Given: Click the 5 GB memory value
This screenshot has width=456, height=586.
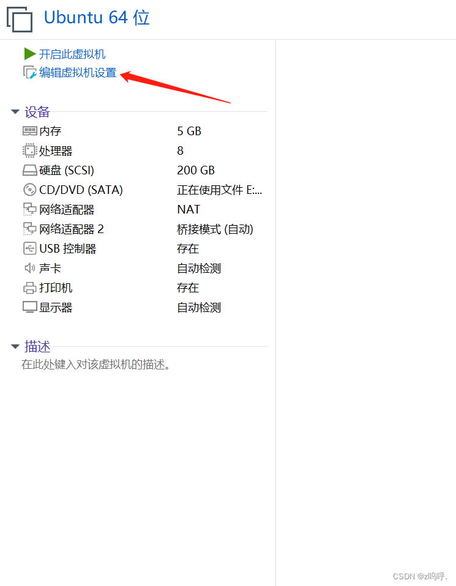Looking at the screenshot, I should (189, 131).
